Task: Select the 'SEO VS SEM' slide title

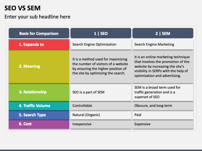Action: (x=22, y=8)
